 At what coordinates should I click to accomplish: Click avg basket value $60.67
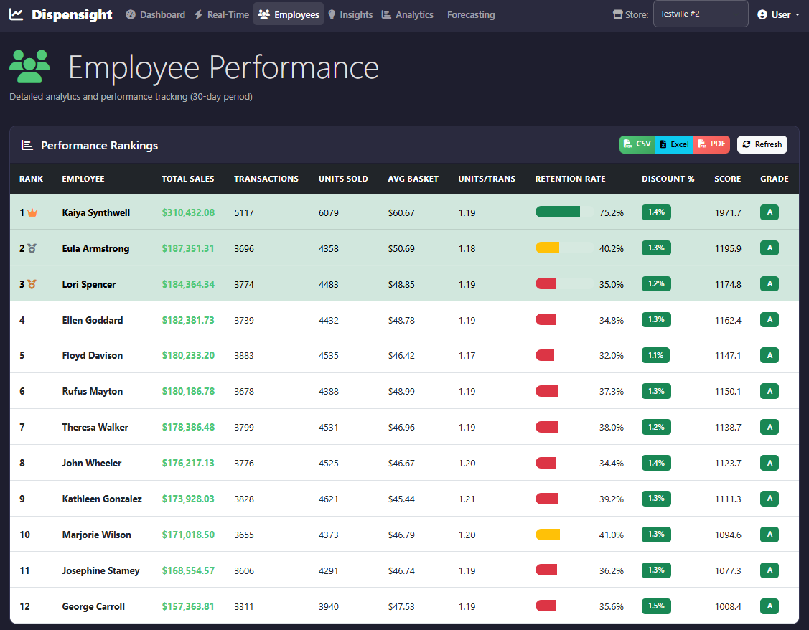tap(401, 212)
